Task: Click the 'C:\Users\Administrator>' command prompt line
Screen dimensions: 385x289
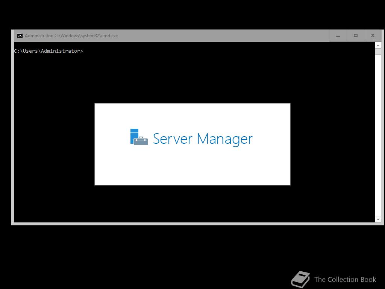Action: [49, 51]
